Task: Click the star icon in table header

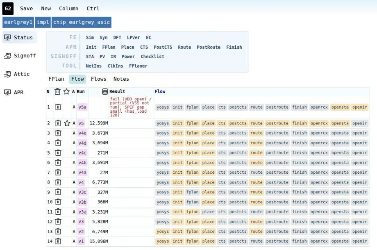Action: point(66,91)
